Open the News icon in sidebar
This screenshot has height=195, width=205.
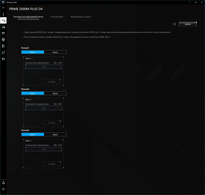click(x=3, y=59)
